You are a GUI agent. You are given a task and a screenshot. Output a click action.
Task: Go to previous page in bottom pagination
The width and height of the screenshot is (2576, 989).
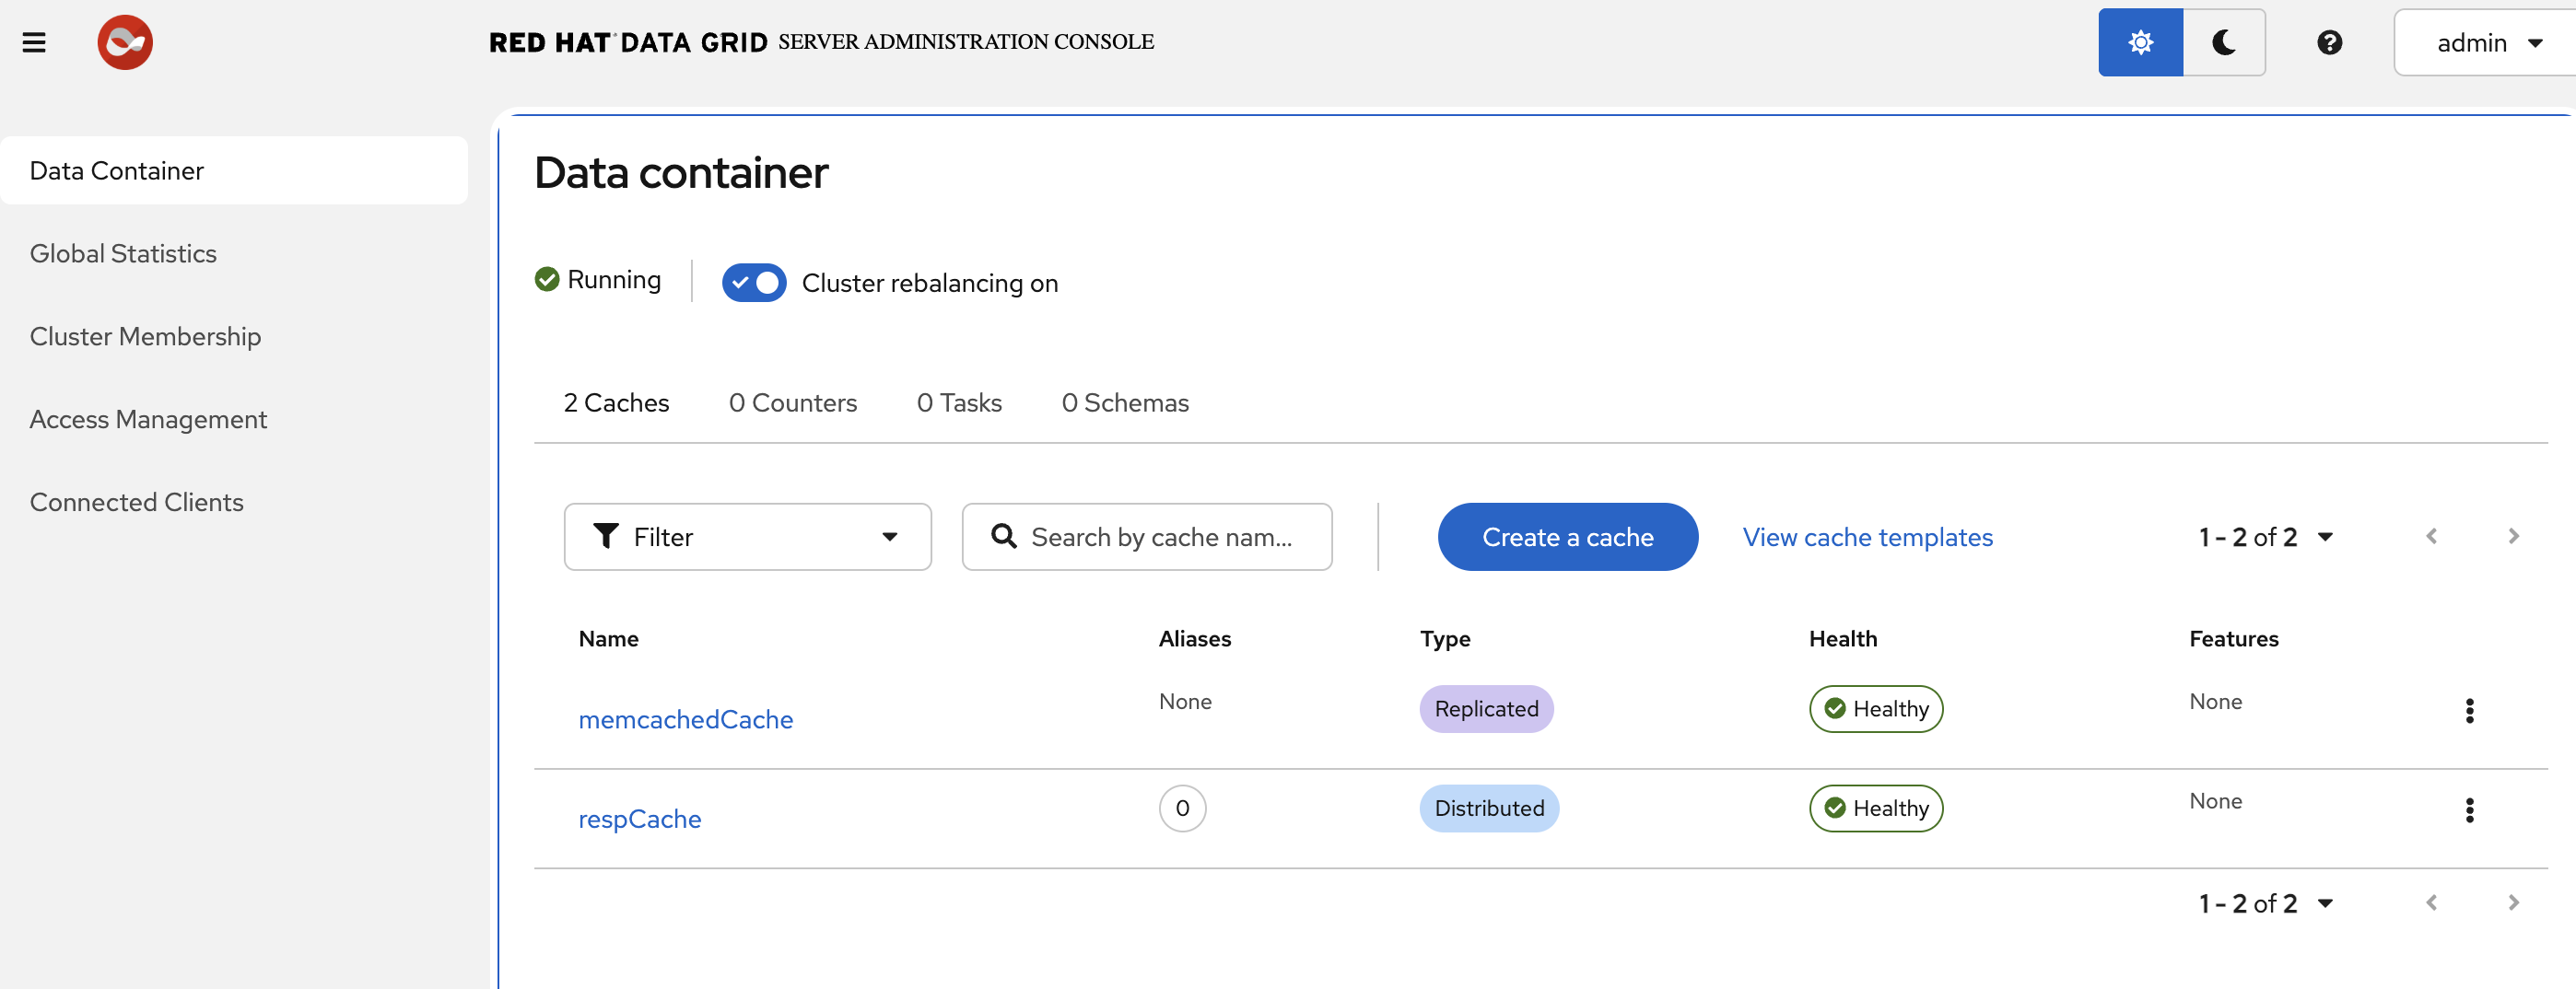(x=2431, y=903)
